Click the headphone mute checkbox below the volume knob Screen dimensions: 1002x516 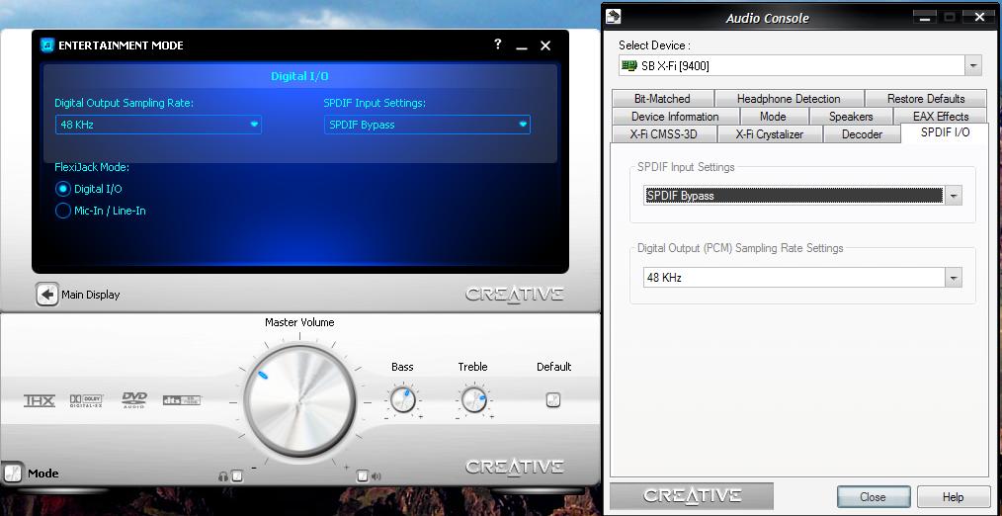(237, 476)
